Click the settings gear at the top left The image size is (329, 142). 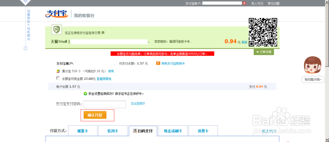(x=25, y=2)
